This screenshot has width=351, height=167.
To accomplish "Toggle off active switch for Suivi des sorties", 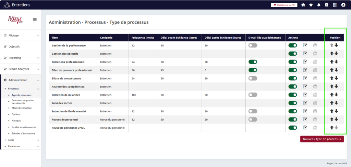I will pyautogui.click(x=292, y=103).
